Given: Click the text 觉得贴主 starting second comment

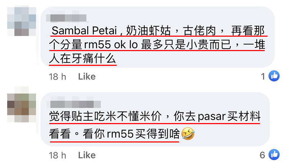Looking at the screenshot, I should [71, 116].
